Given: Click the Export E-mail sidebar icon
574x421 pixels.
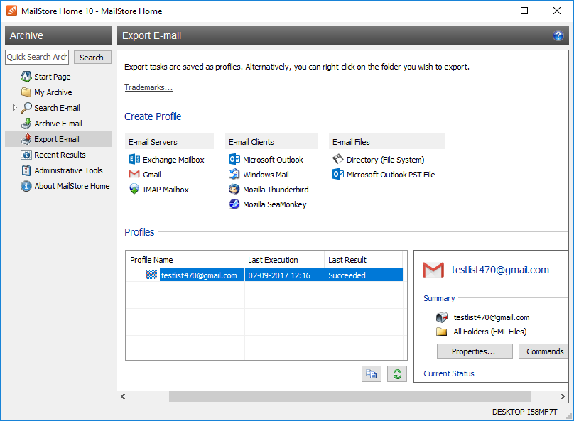Looking at the screenshot, I should tap(26, 139).
